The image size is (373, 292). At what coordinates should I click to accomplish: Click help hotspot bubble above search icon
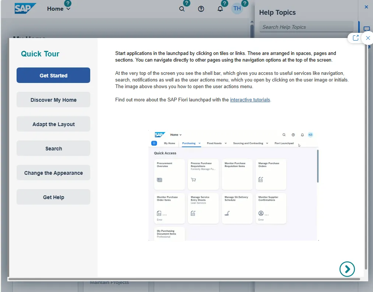click(186, 3)
